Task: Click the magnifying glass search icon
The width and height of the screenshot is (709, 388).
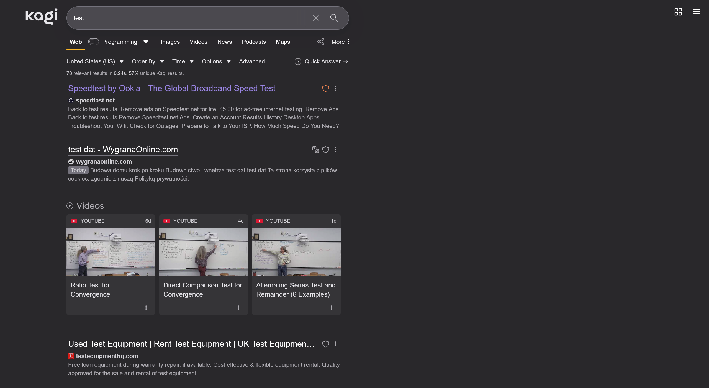Action: click(334, 18)
